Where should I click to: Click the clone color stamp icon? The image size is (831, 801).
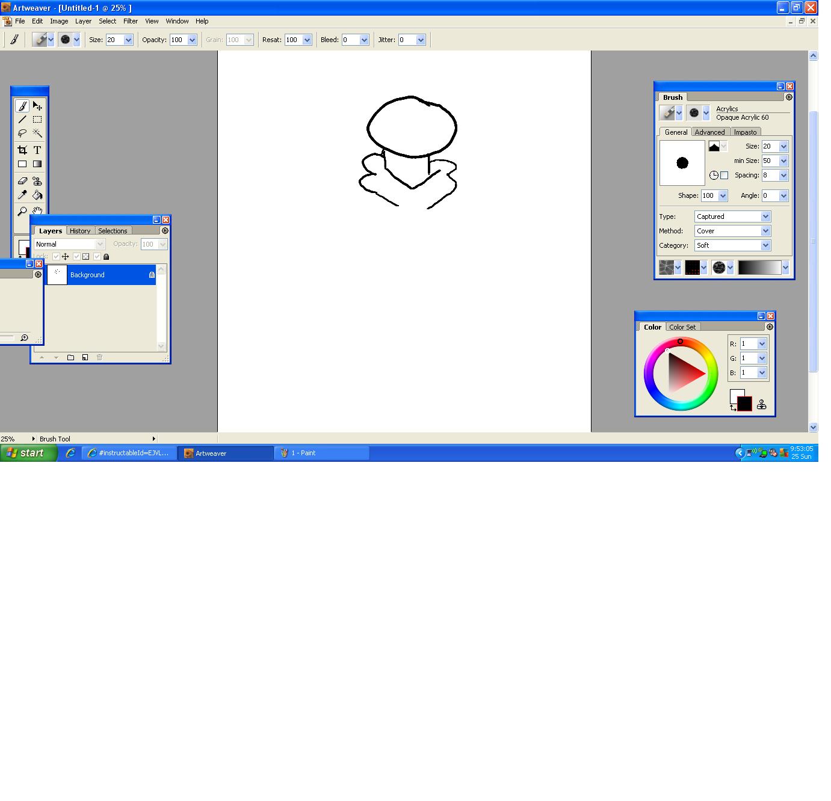point(762,404)
